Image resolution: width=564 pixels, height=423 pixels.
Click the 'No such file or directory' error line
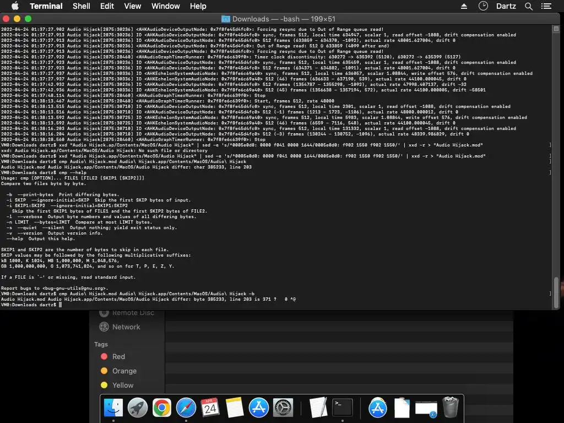click(x=104, y=150)
